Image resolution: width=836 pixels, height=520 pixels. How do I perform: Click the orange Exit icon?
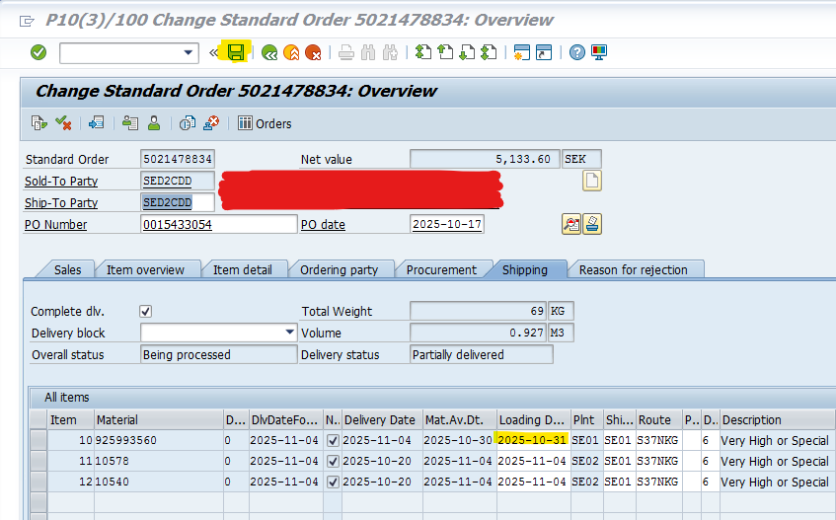click(x=291, y=52)
